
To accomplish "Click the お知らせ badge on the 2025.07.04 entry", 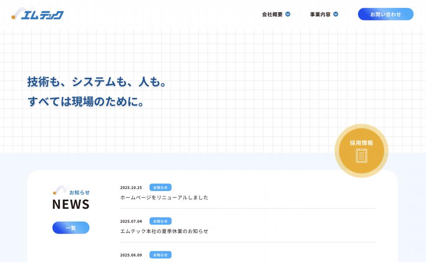I will (x=160, y=221).
